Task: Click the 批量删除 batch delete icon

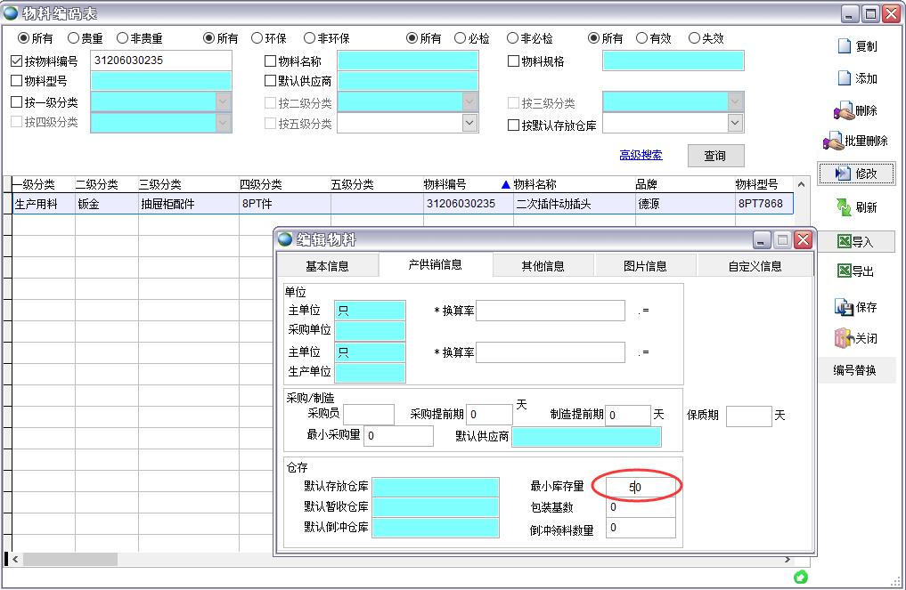Action: point(856,141)
